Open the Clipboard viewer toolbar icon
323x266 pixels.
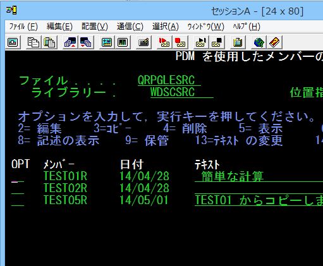coord(238,42)
